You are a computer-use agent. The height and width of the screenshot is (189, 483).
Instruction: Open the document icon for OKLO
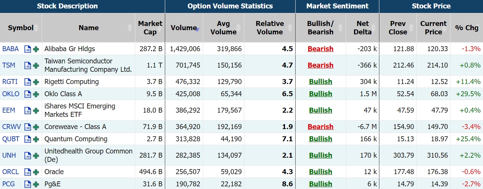tap(28, 94)
